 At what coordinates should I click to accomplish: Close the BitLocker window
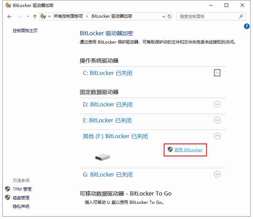pyautogui.click(x=242, y=5)
